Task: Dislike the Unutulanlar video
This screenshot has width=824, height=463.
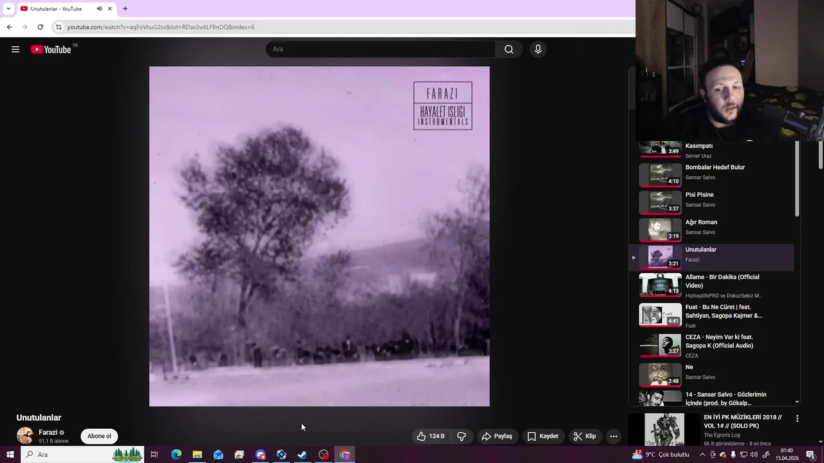Action: 462,436
